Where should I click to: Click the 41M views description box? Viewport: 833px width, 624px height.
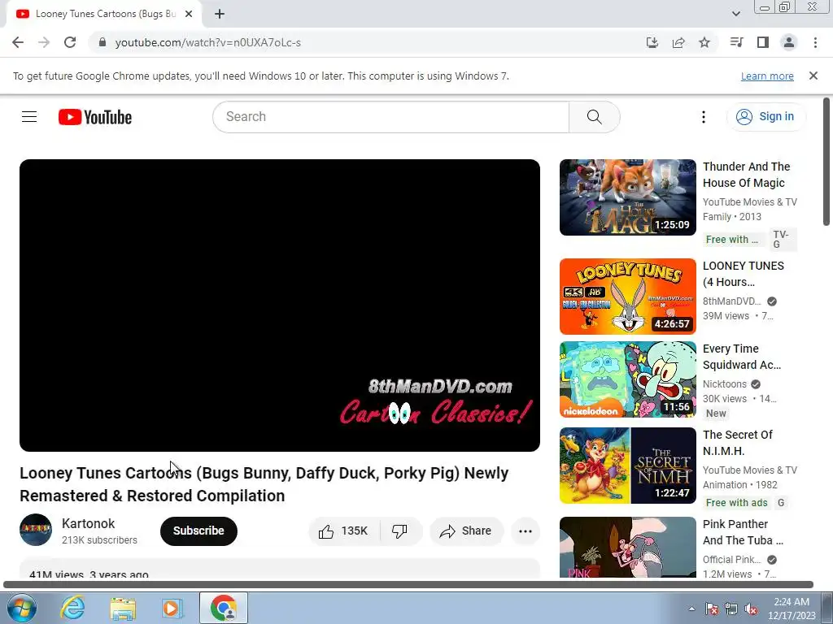(x=280, y=569)
